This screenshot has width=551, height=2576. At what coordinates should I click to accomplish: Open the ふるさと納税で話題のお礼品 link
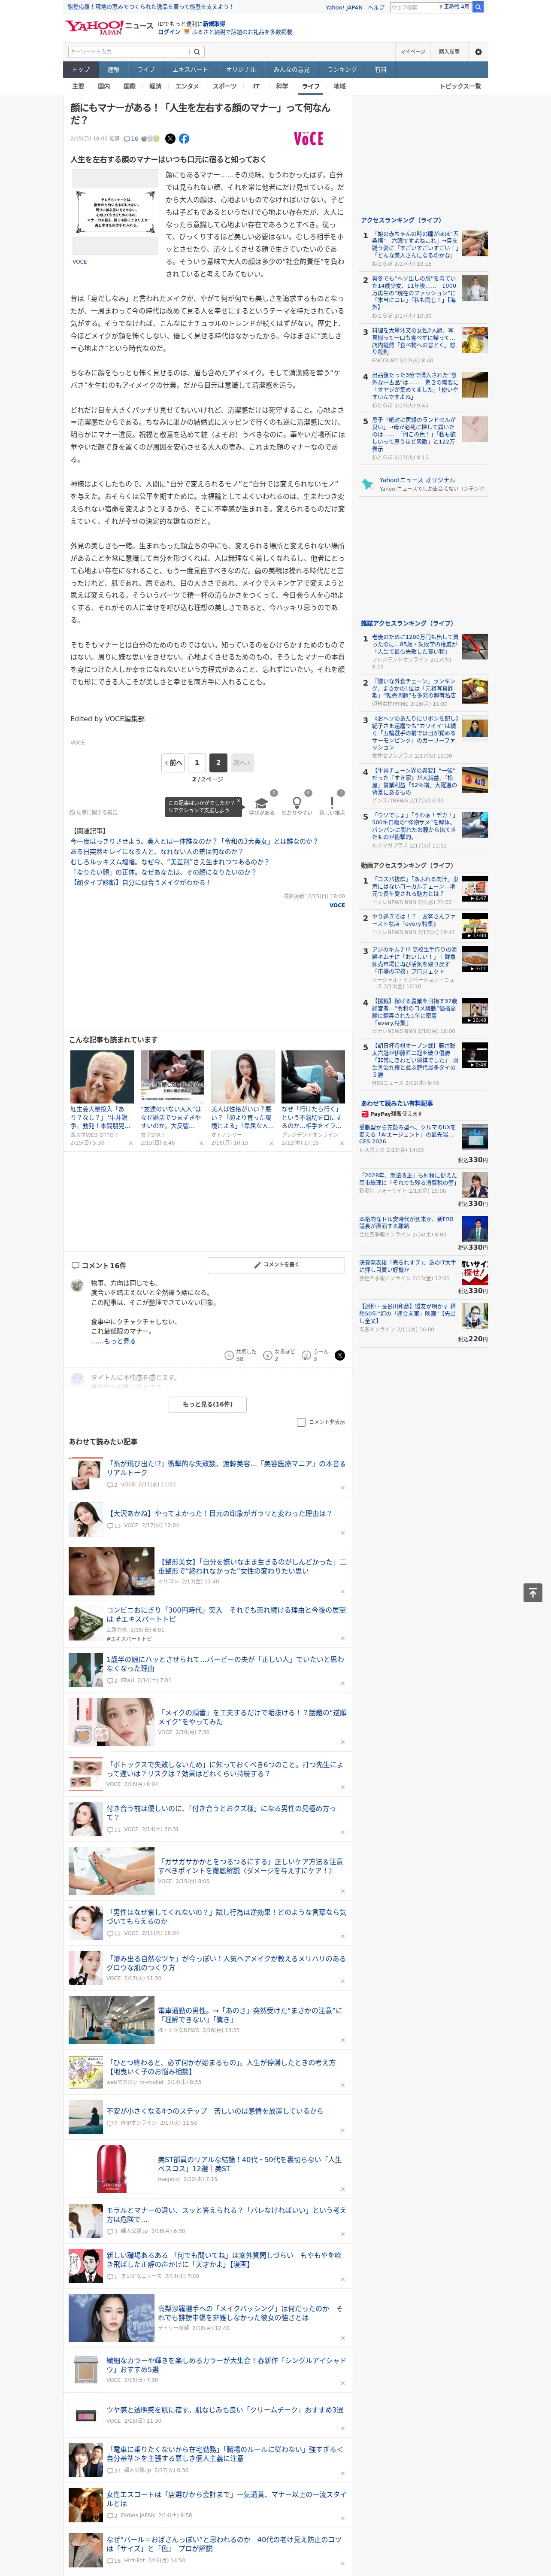[242, 32]
